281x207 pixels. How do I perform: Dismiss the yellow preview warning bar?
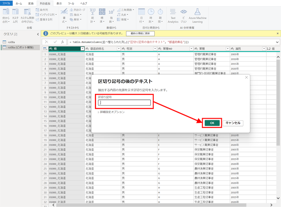coord(278,33)
